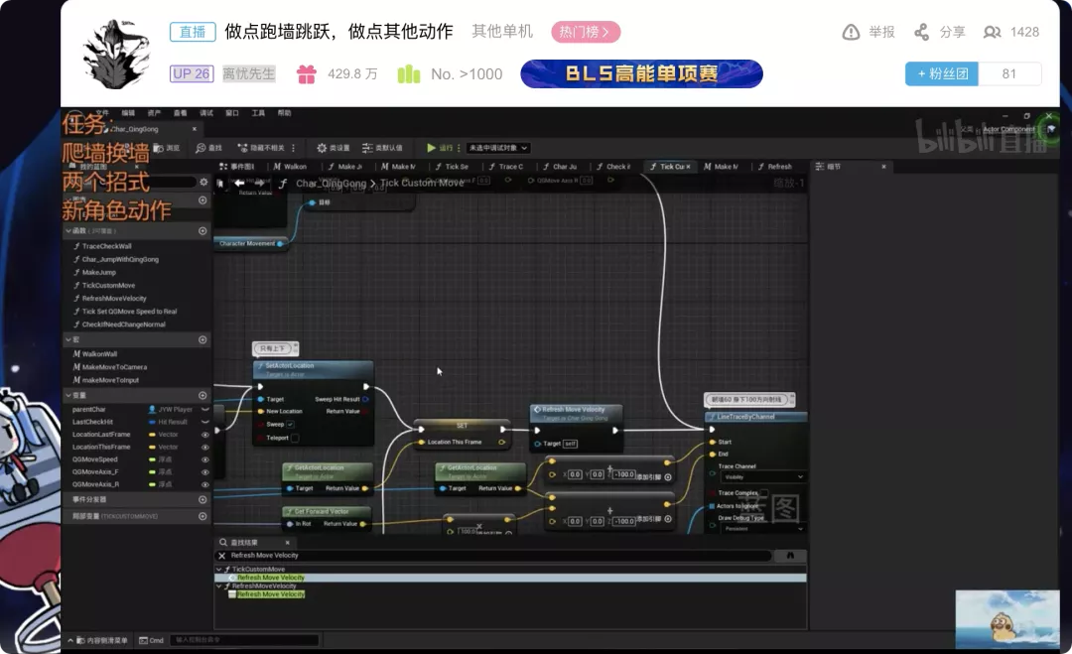Open the Find (查找) tool in toolbar

point(208,148)
